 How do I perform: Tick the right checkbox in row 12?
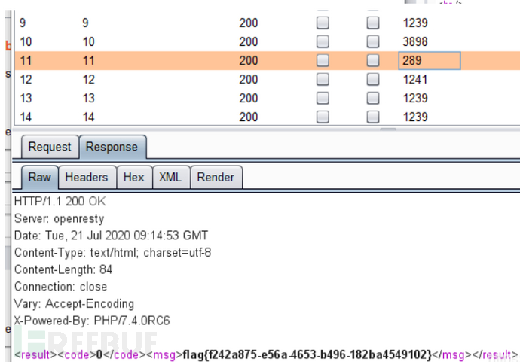(373, 80)
